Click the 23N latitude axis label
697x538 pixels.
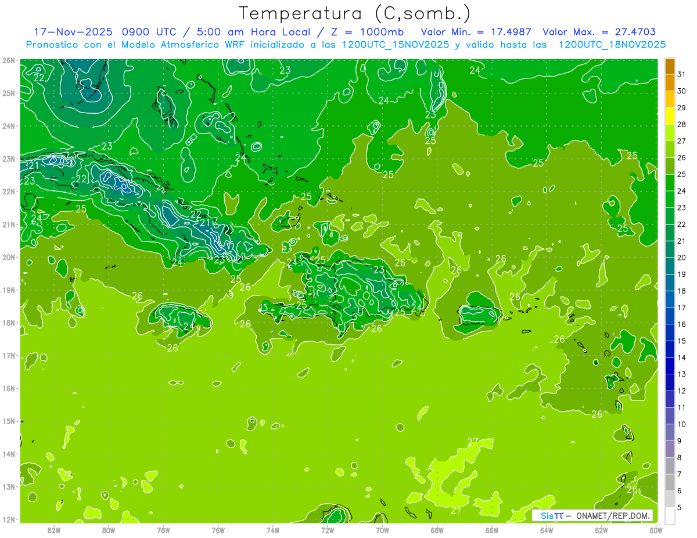point(8,158)
